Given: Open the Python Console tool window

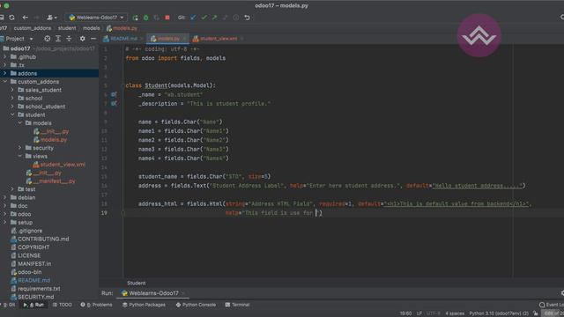Looking at the screenshot, I should (x=196, y=305).
